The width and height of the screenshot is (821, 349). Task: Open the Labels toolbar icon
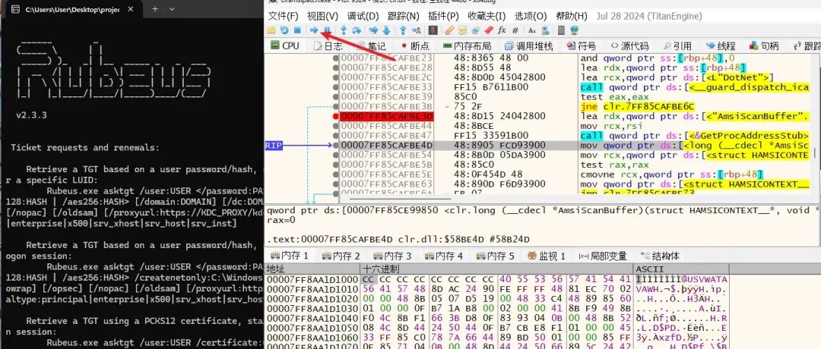pos(475,30)
